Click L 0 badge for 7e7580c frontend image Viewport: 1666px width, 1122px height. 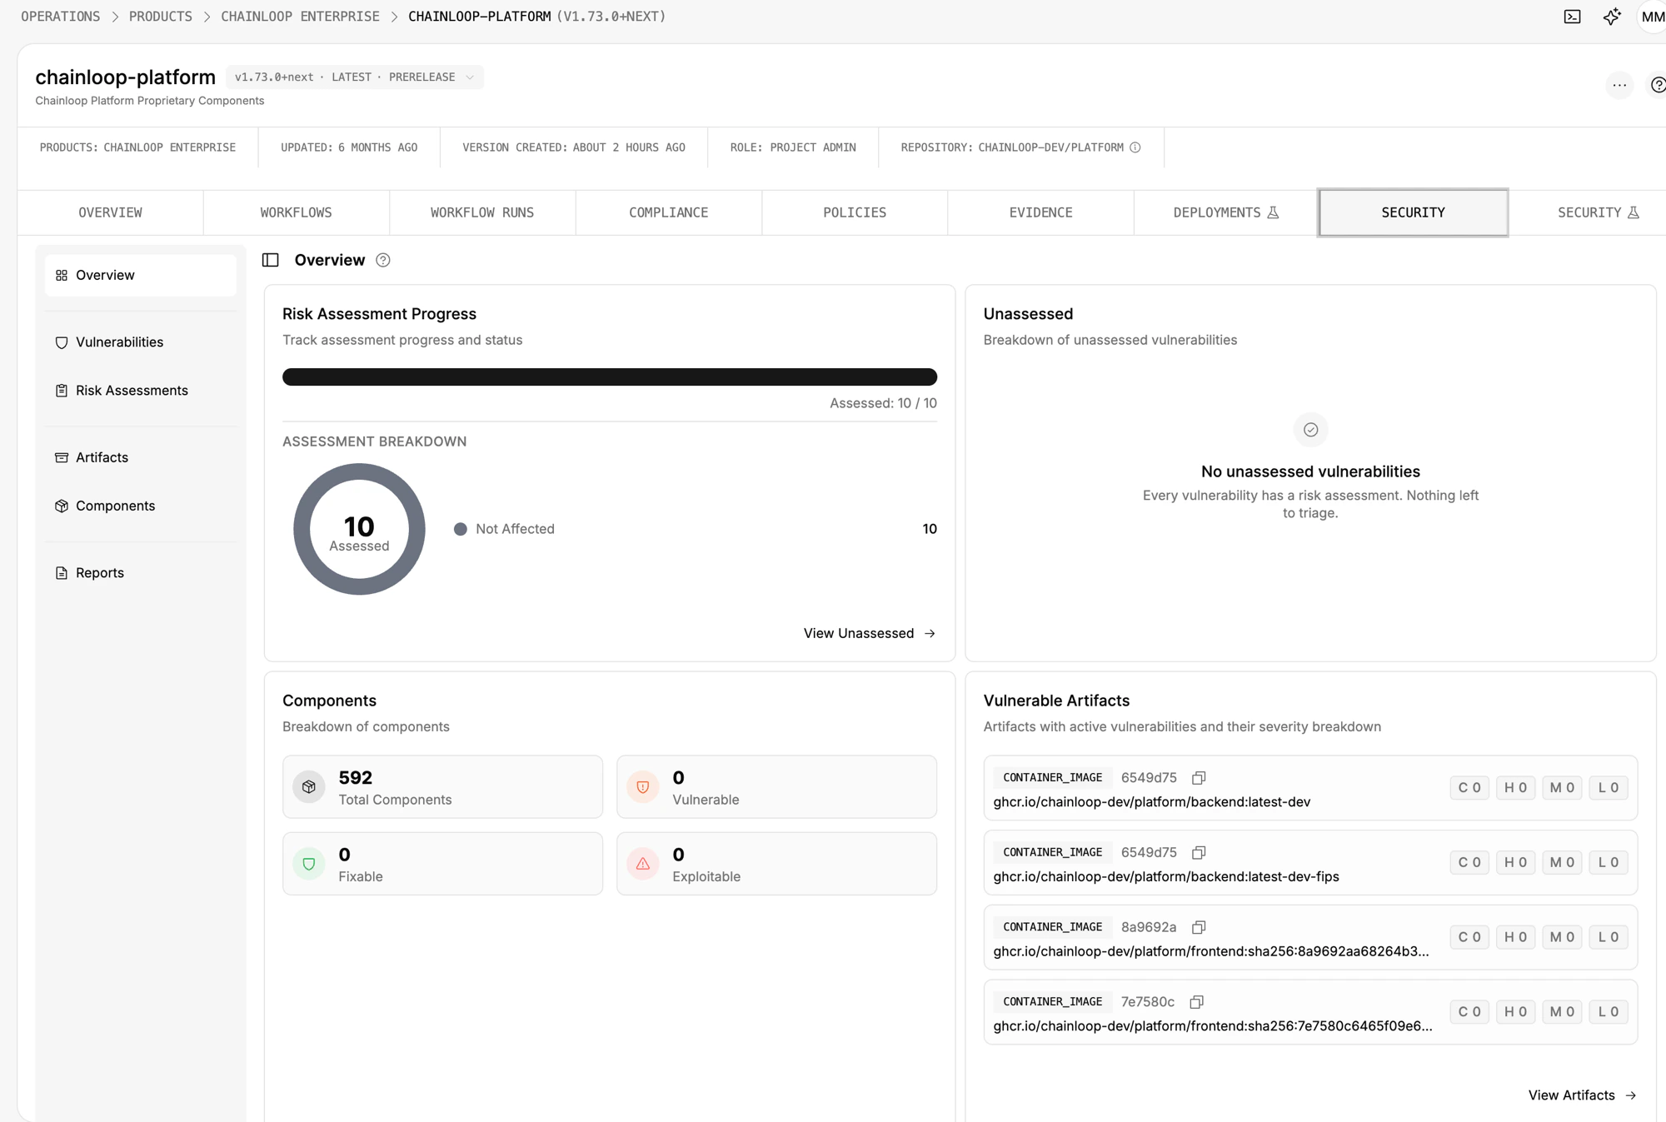(1608, 1012)
